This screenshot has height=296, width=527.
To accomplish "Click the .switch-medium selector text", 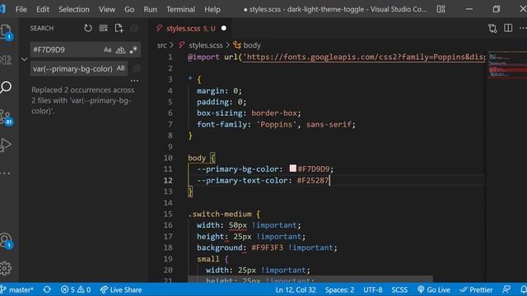I will point(220,214).
